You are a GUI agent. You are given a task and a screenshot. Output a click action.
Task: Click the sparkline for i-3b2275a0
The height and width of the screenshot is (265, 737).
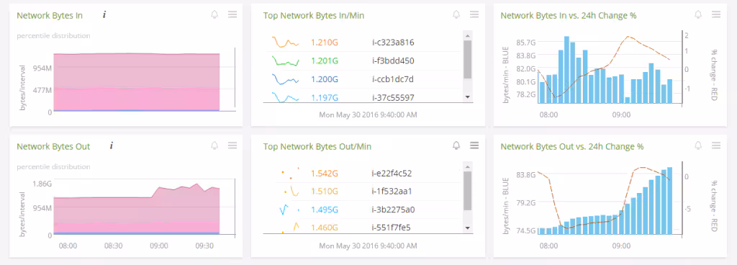[x=289, y=210]
